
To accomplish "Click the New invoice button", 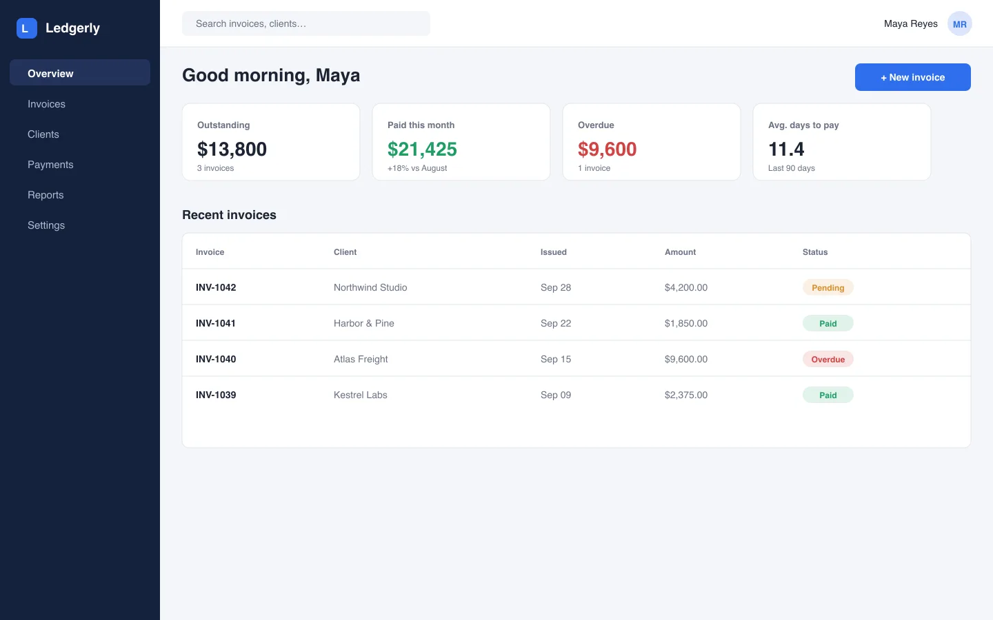I will click(913, 77).
